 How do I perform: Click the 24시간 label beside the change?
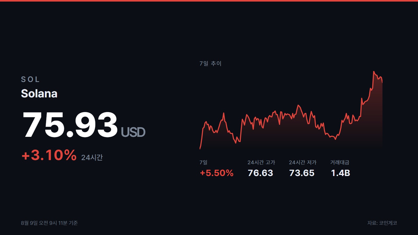tap(92, 157)
